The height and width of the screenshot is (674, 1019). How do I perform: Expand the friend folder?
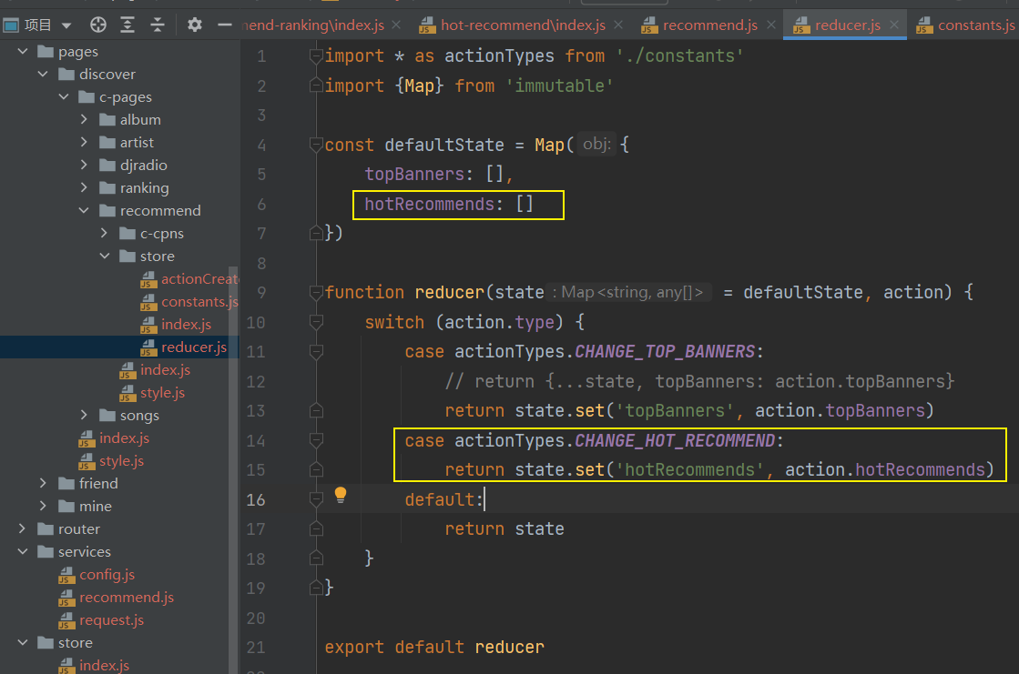43,482
